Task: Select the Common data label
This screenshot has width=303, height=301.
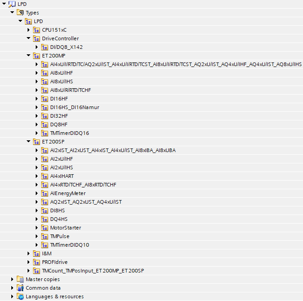Action: [43, 288]
